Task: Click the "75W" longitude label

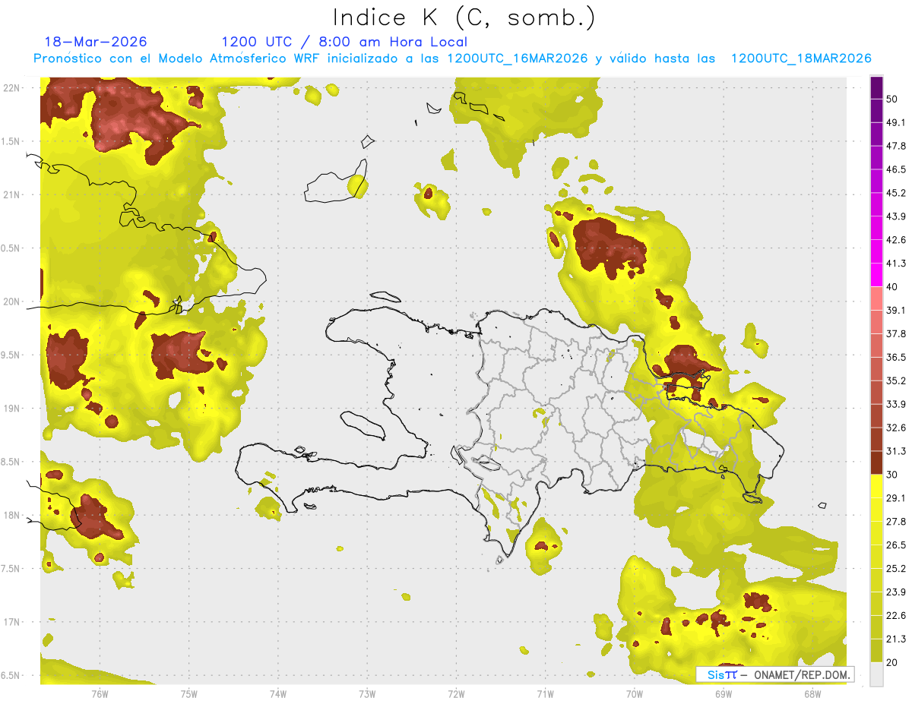Action: (x=189, y=694)
